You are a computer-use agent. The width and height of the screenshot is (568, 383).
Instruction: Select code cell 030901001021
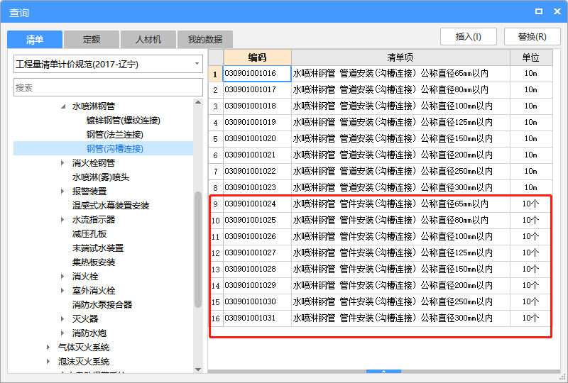pos(257,155)
